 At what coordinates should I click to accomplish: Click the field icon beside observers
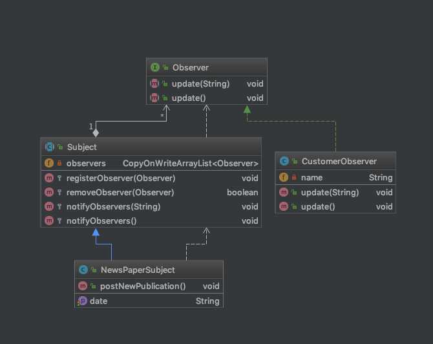(x=49, y=163)
